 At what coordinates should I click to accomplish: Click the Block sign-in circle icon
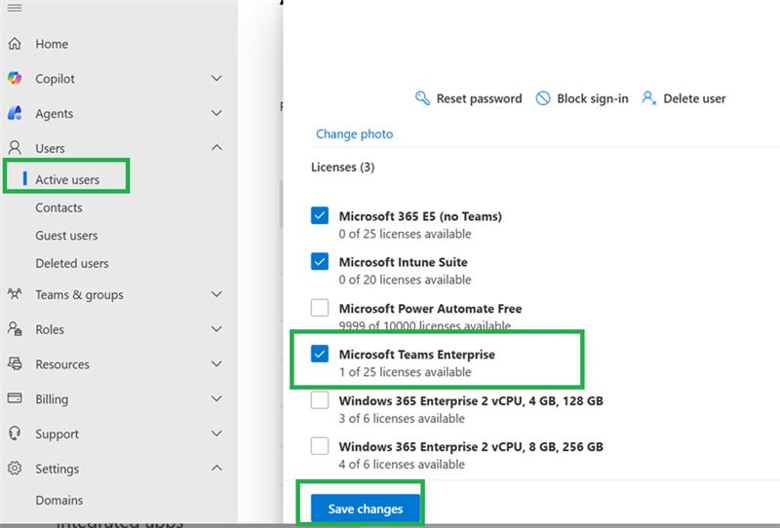tap(543, 98)
